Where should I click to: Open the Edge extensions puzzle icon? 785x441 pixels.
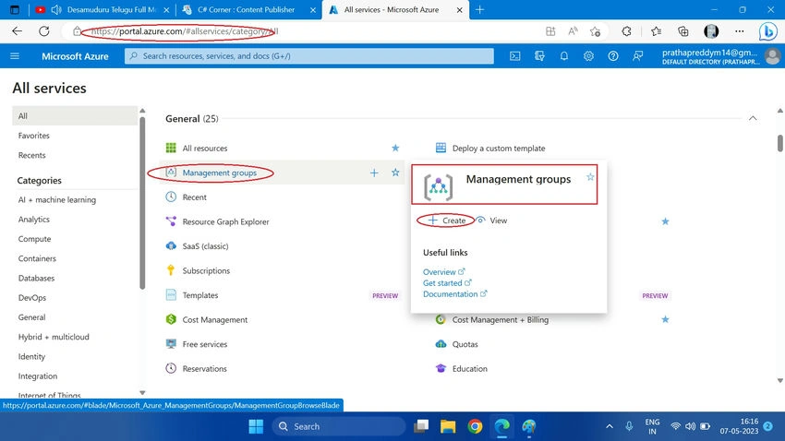[x=626, y=31]
